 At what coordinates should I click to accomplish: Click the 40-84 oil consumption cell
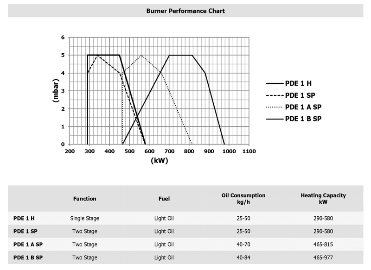[x=243, y=257]
